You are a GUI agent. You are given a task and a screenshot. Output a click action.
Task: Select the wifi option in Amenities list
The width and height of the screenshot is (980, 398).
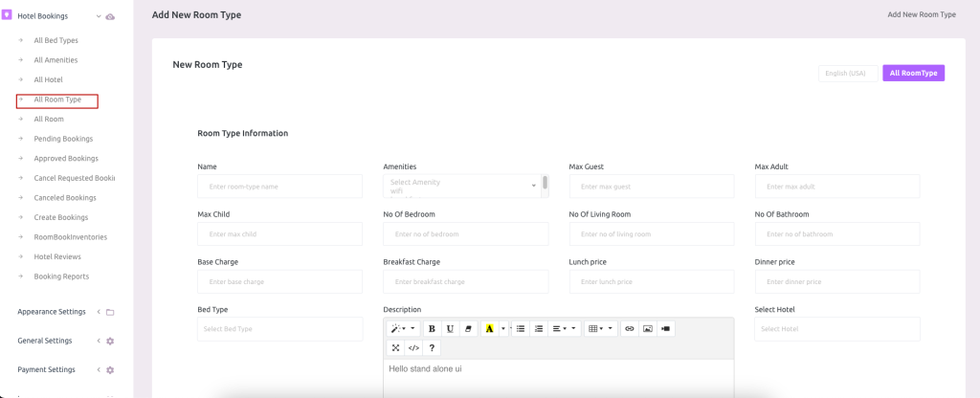pyautogui.click(x=396, y=190)
